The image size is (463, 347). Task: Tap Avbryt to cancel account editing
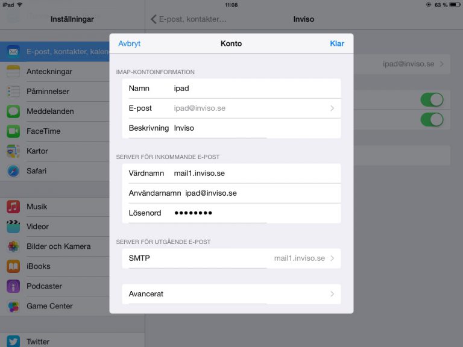pyautogui.click(x=129, y=44)
